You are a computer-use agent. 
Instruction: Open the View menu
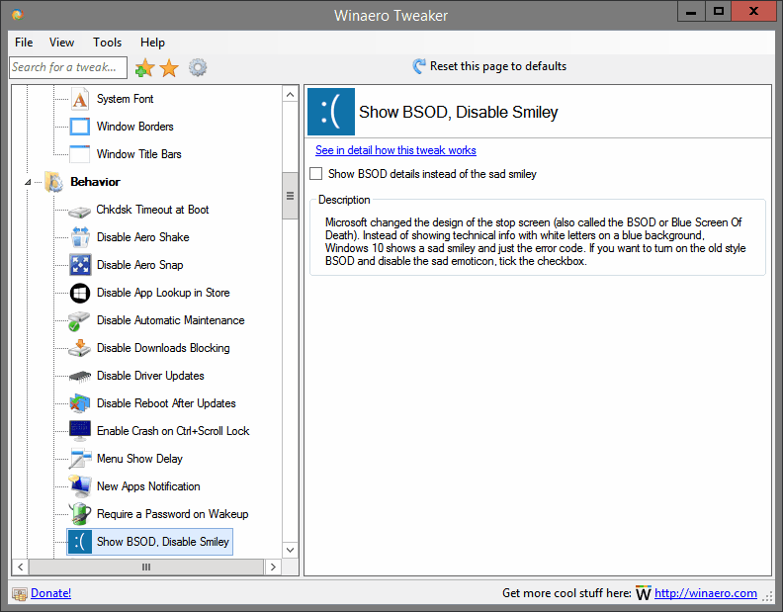coord(62,43)
